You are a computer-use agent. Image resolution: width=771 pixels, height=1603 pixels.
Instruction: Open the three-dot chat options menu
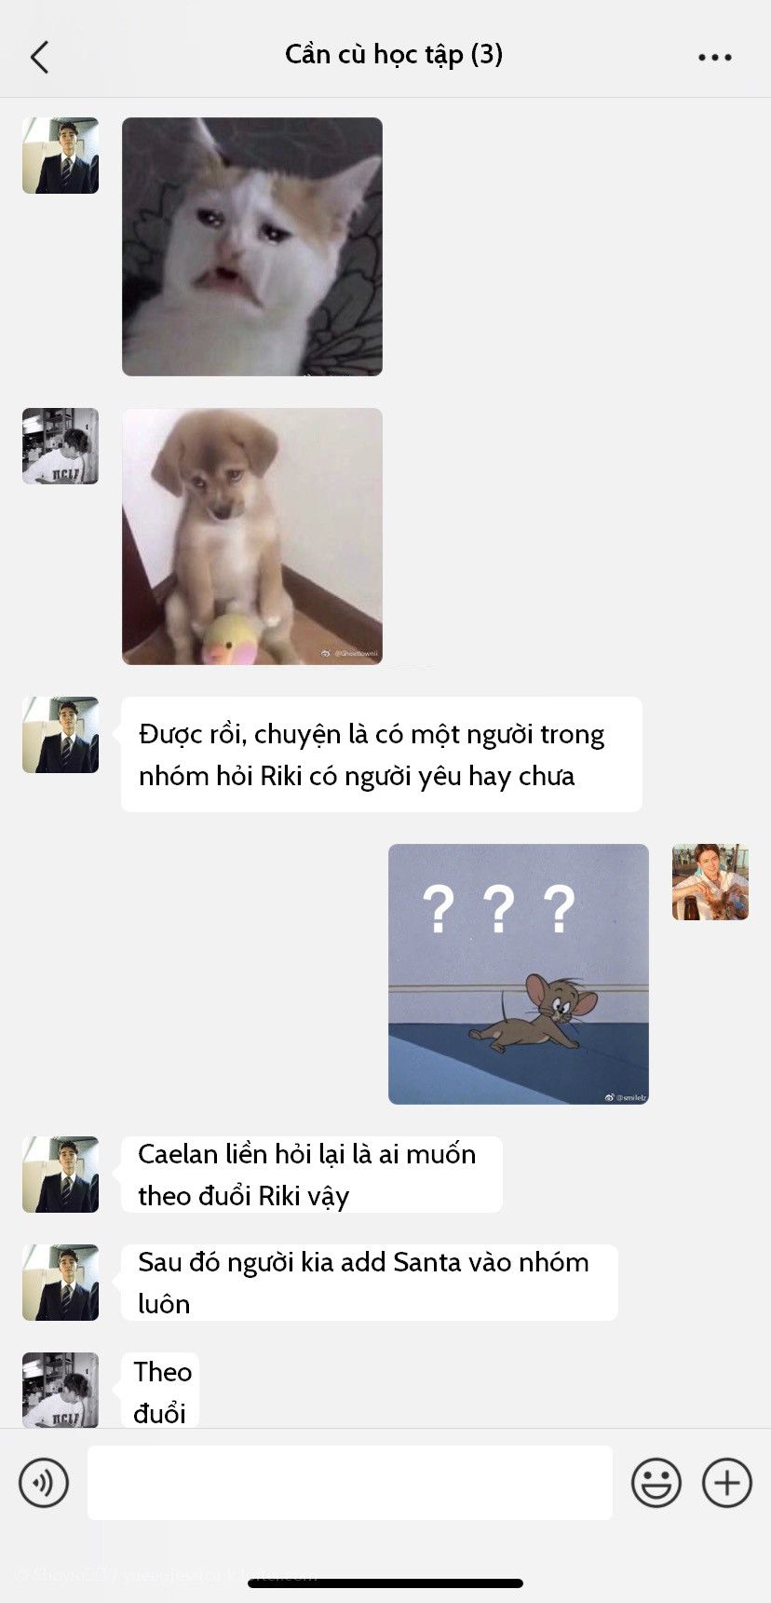pyautogui.click(x=714, y=58)
